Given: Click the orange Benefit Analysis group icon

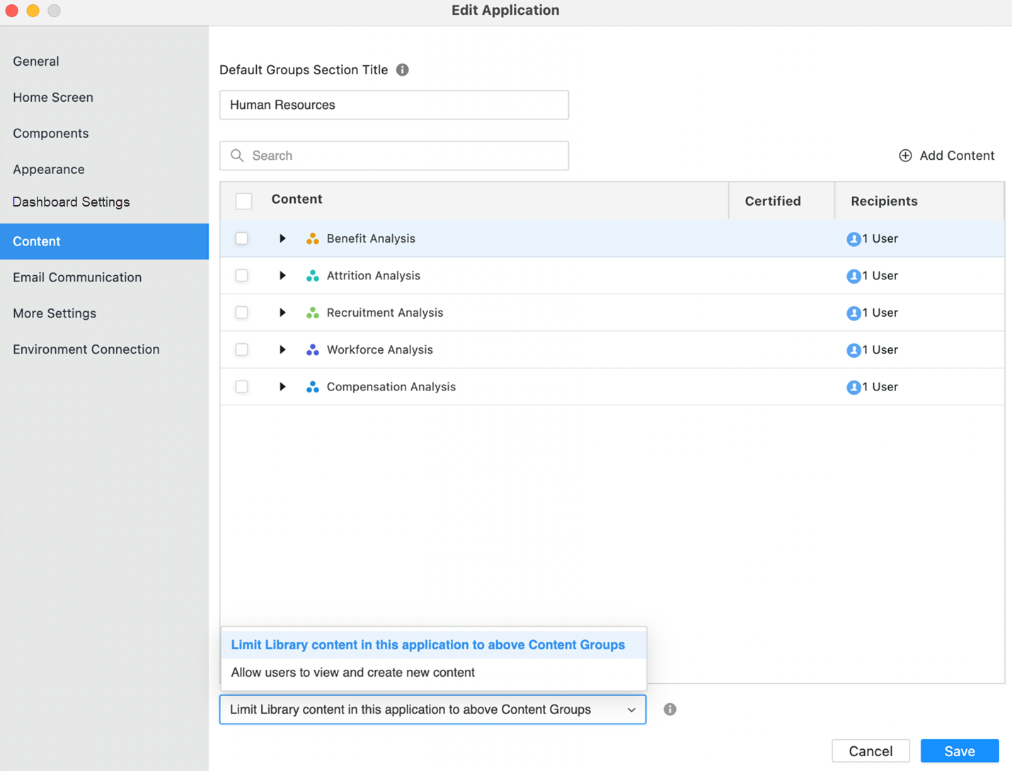Looking at the screenshot, I should [312, 239].
